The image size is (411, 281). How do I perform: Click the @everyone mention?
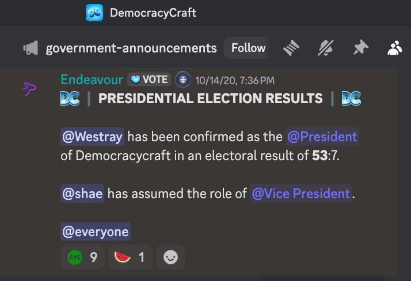pos(96,231)
